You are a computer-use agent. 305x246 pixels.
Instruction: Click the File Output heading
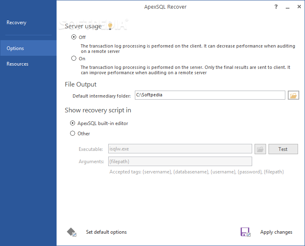tap(80, 84)
